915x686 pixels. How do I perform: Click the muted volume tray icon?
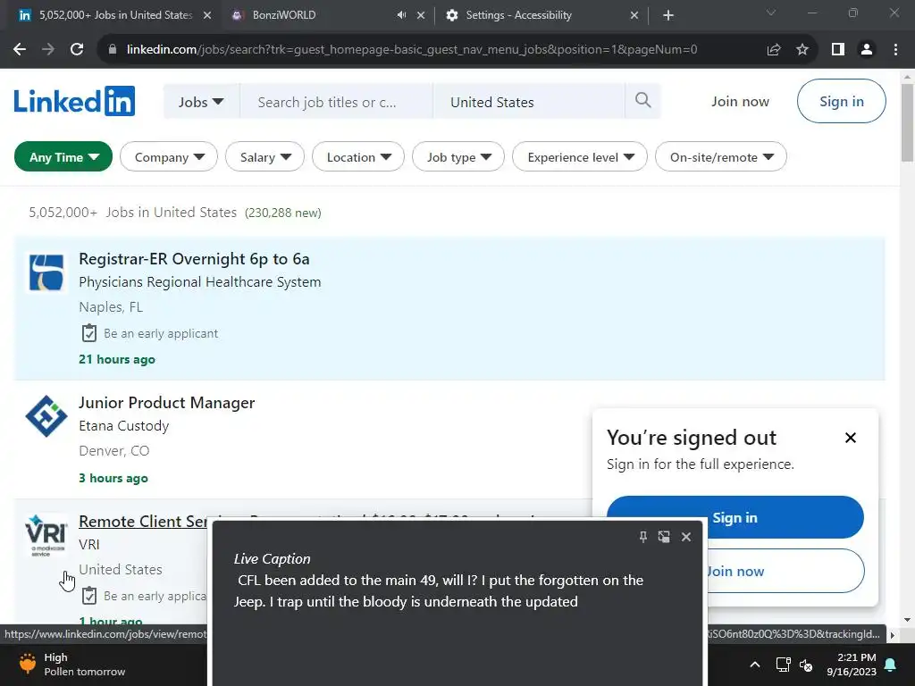(807, 665)
